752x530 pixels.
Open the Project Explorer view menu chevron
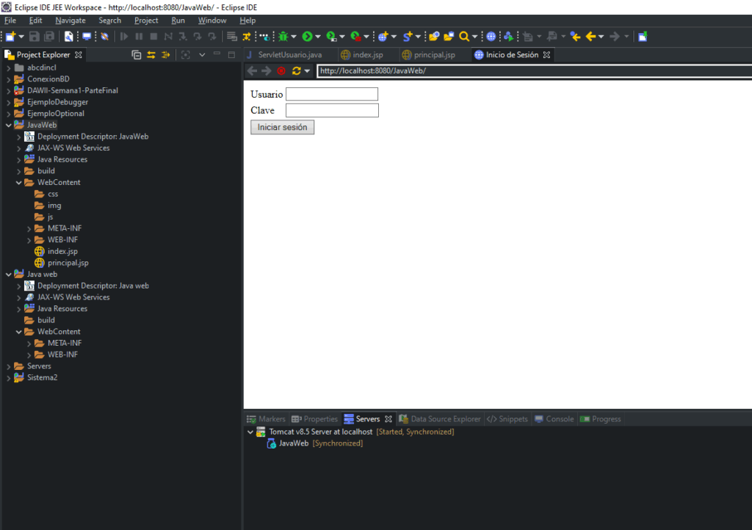[202, 55]
